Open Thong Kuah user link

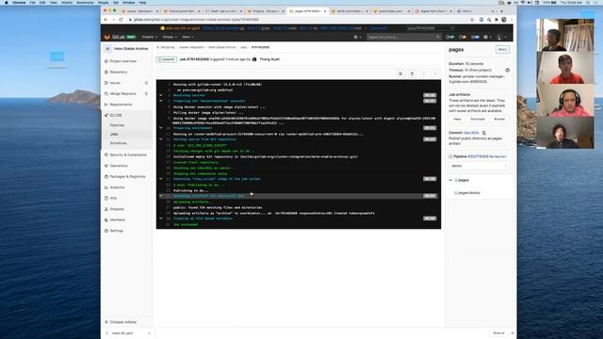point(269,59)
